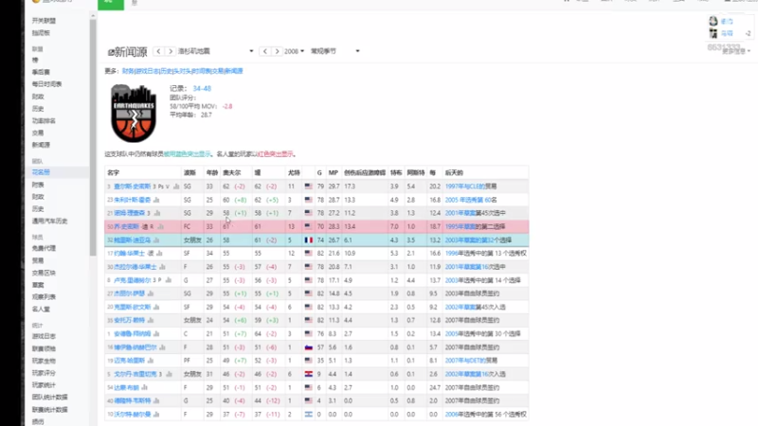758x426 pixels.
Task: Open stats chart icon for player number 16
Action: coord(162,347)
